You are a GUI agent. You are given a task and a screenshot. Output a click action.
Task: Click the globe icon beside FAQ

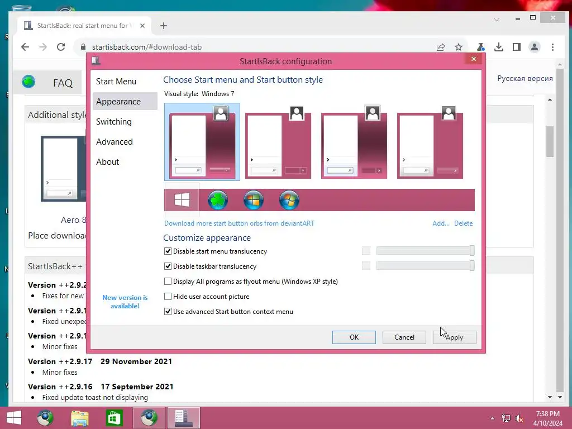[x=28, y=82]
